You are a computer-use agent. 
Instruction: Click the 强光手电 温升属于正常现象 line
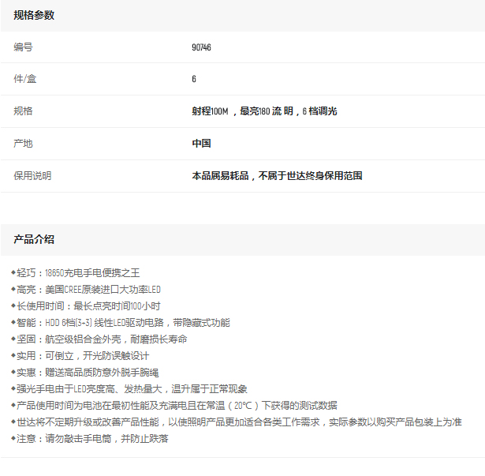point(132,388)
